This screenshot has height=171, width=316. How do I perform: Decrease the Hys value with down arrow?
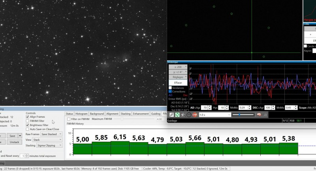[227, 109]
